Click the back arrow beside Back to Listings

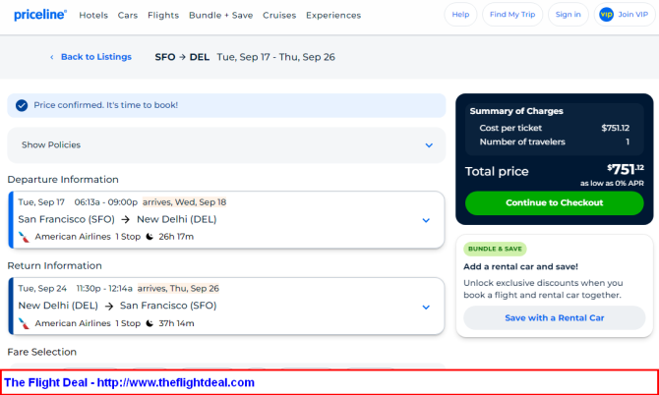point(52,57)
